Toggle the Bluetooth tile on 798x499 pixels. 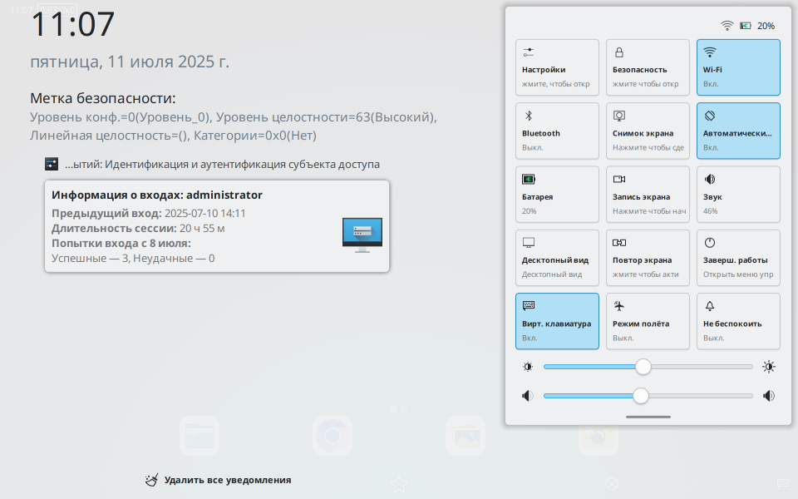tap(557, 131)
